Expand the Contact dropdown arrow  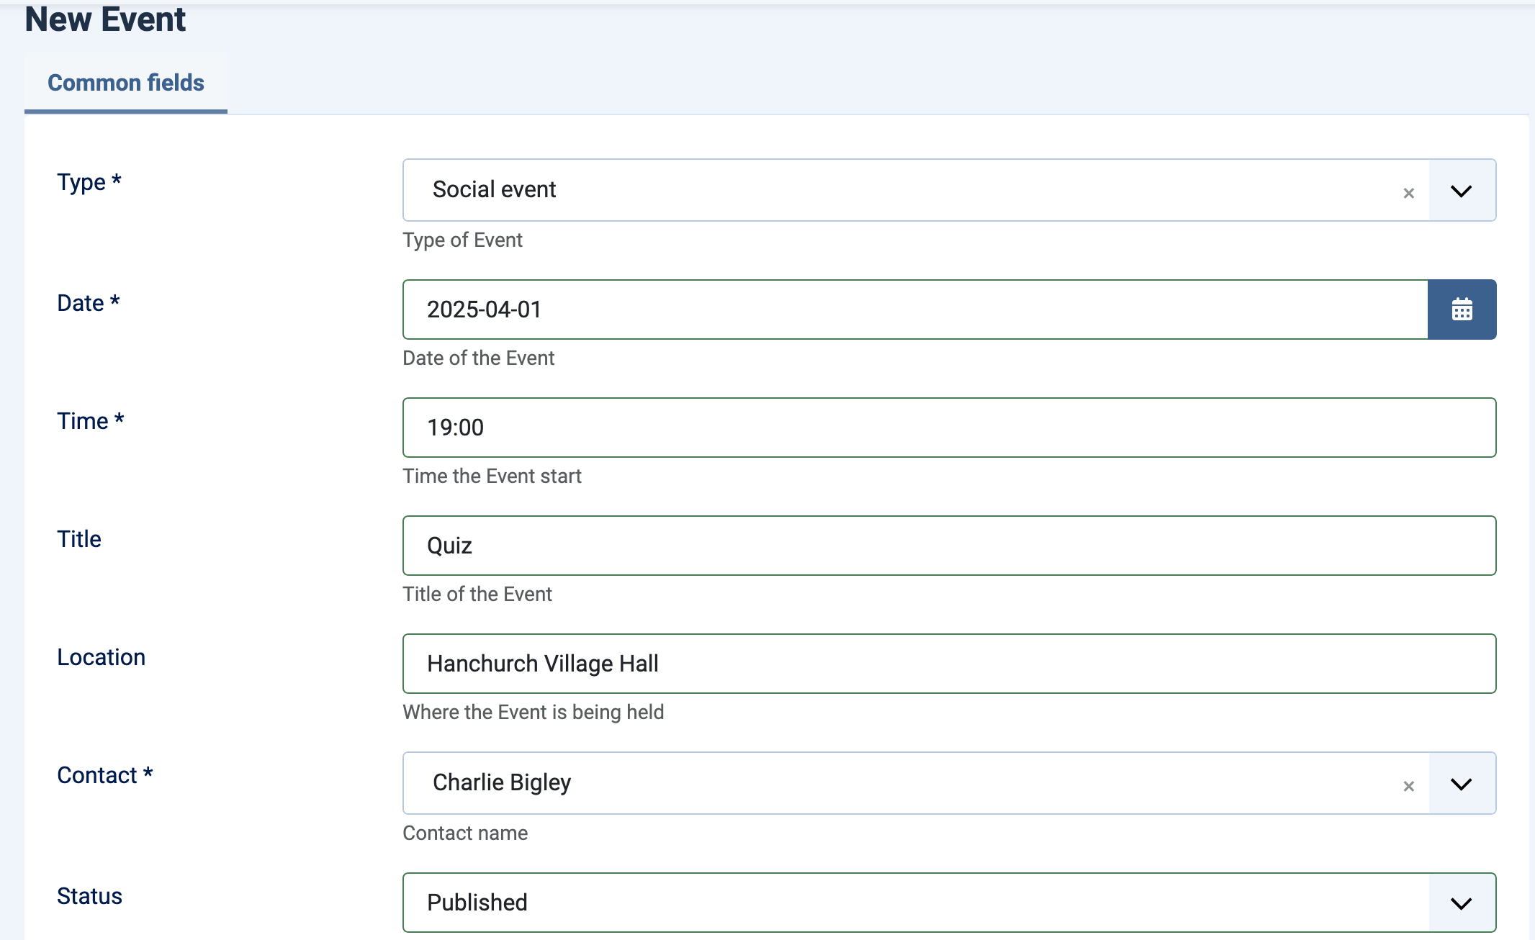click(1462, 784)
